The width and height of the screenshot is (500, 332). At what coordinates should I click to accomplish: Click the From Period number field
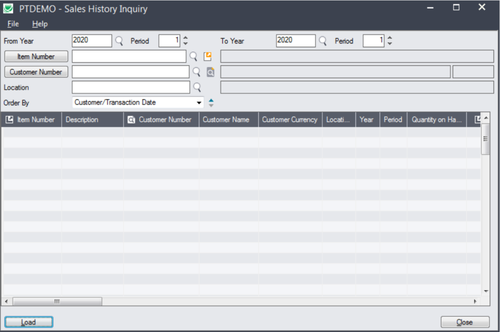tap(169, 41)
